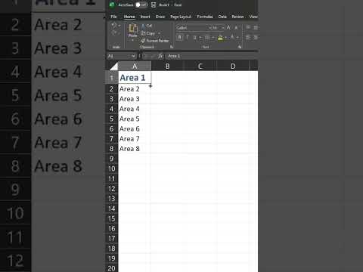The width and height of the screenshot is (363, 272).
Task: Switch to the Formulas tab
Action: click(x=205, y=17)
